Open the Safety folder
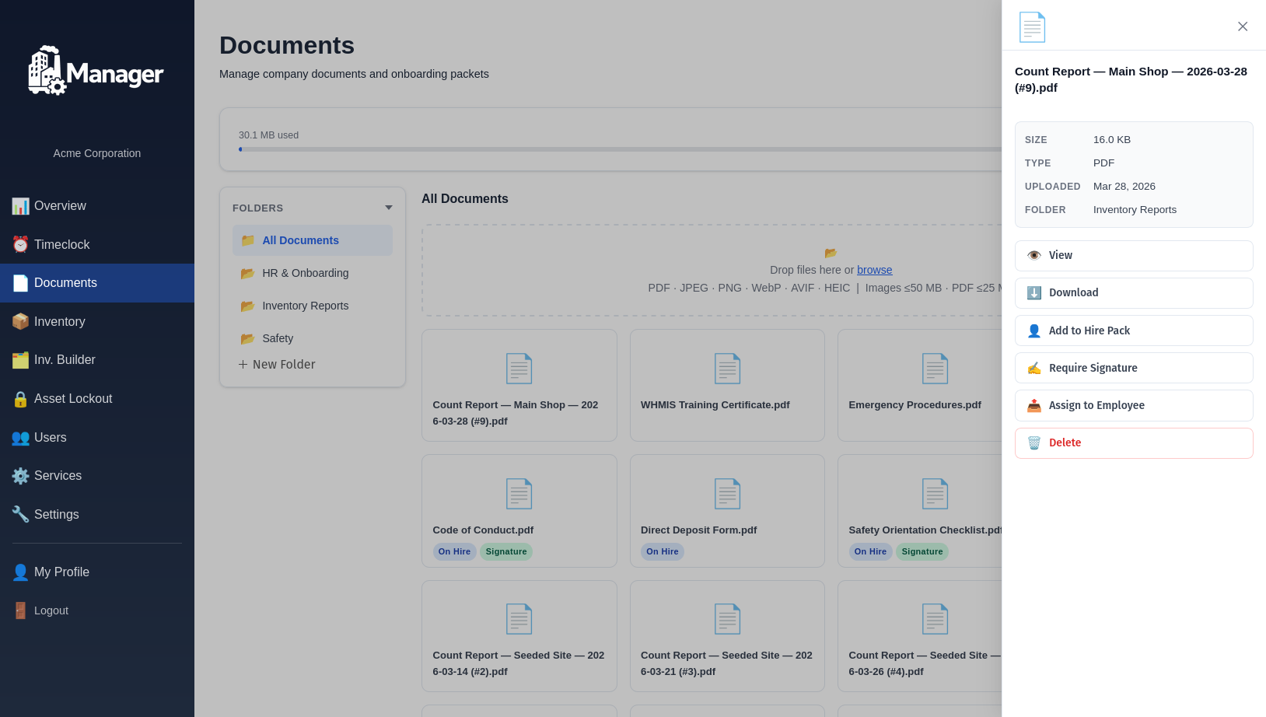This screenshot has width=1266, height=717. [x=278, y=339]
